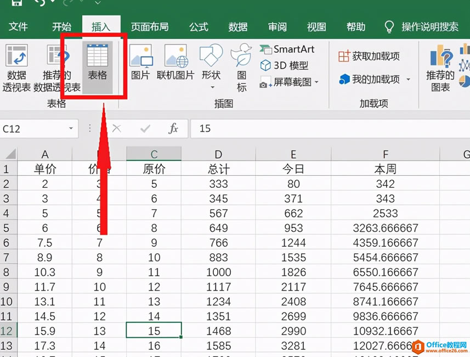Switch to the 审阅 ribbon tab
This screenshot has height=357, width=470.
pos(278,27)
